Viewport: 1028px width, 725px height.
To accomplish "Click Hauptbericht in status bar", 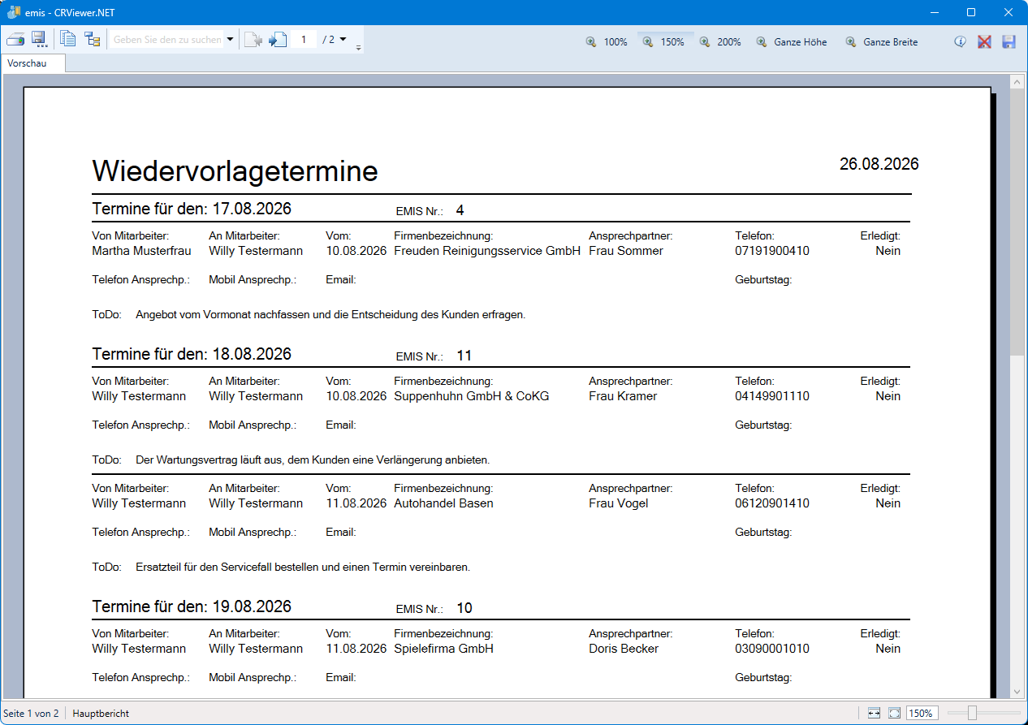I will pos(101,713).
